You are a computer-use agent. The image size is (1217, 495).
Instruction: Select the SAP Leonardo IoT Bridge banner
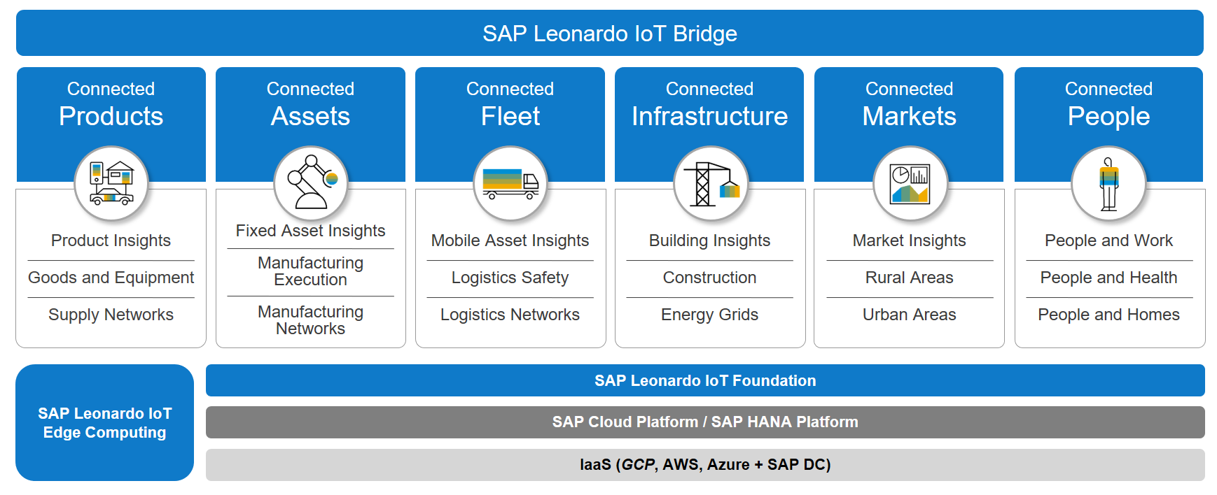pyautogui.click(x=609, y=34)
